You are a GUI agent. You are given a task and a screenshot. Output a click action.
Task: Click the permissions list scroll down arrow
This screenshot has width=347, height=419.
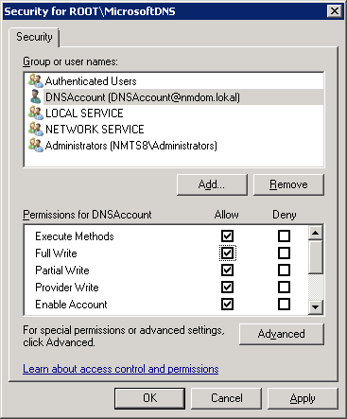[316, 306]
